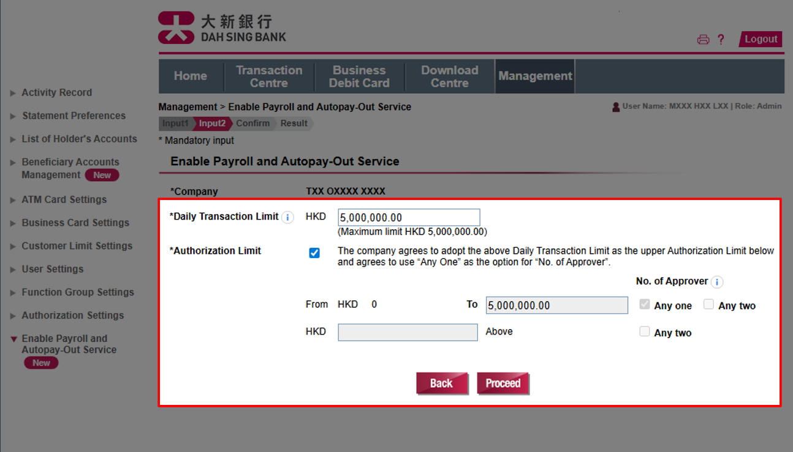Click company name TXX OXXXX XXXX
Screen dimensions: 793x452
click(x=346, y=191)
